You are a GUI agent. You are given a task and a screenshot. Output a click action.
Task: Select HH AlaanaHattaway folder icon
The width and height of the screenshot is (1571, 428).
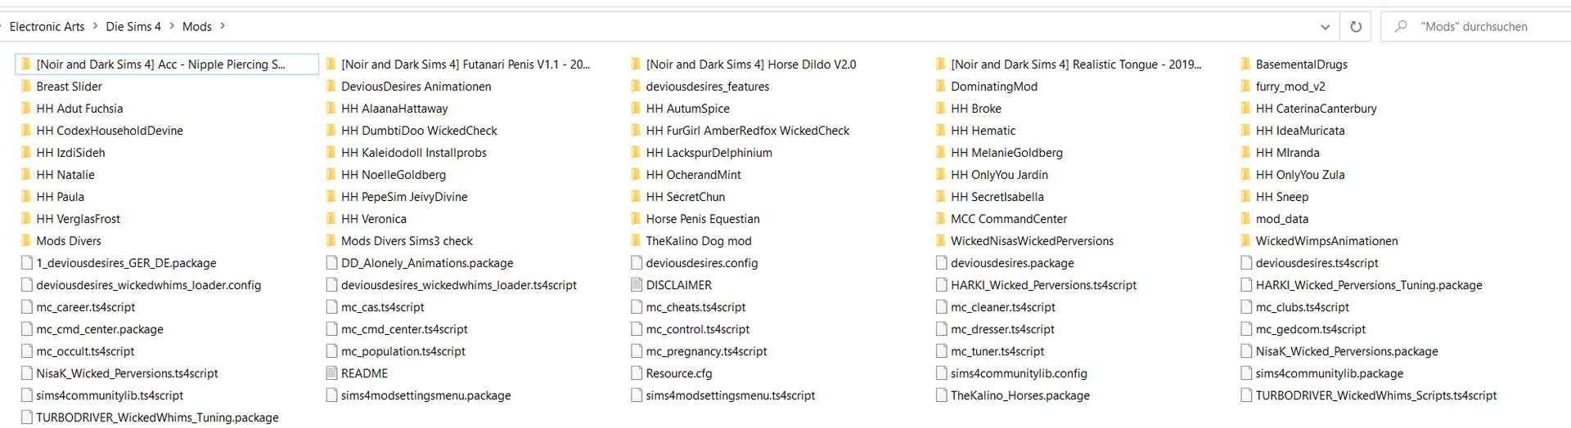[331, 109]
